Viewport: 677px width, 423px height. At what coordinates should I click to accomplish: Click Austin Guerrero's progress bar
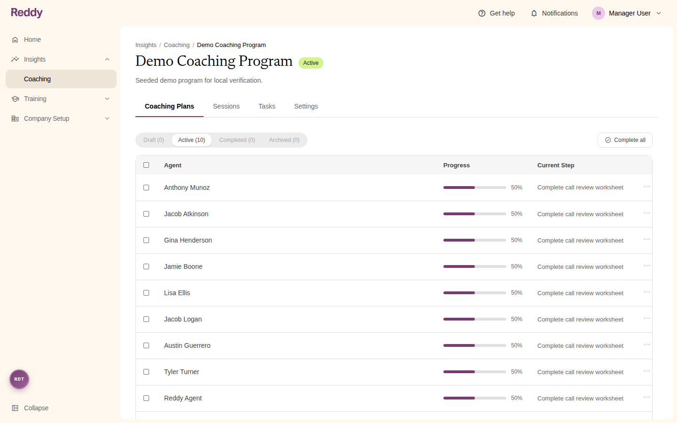[475, 345]
